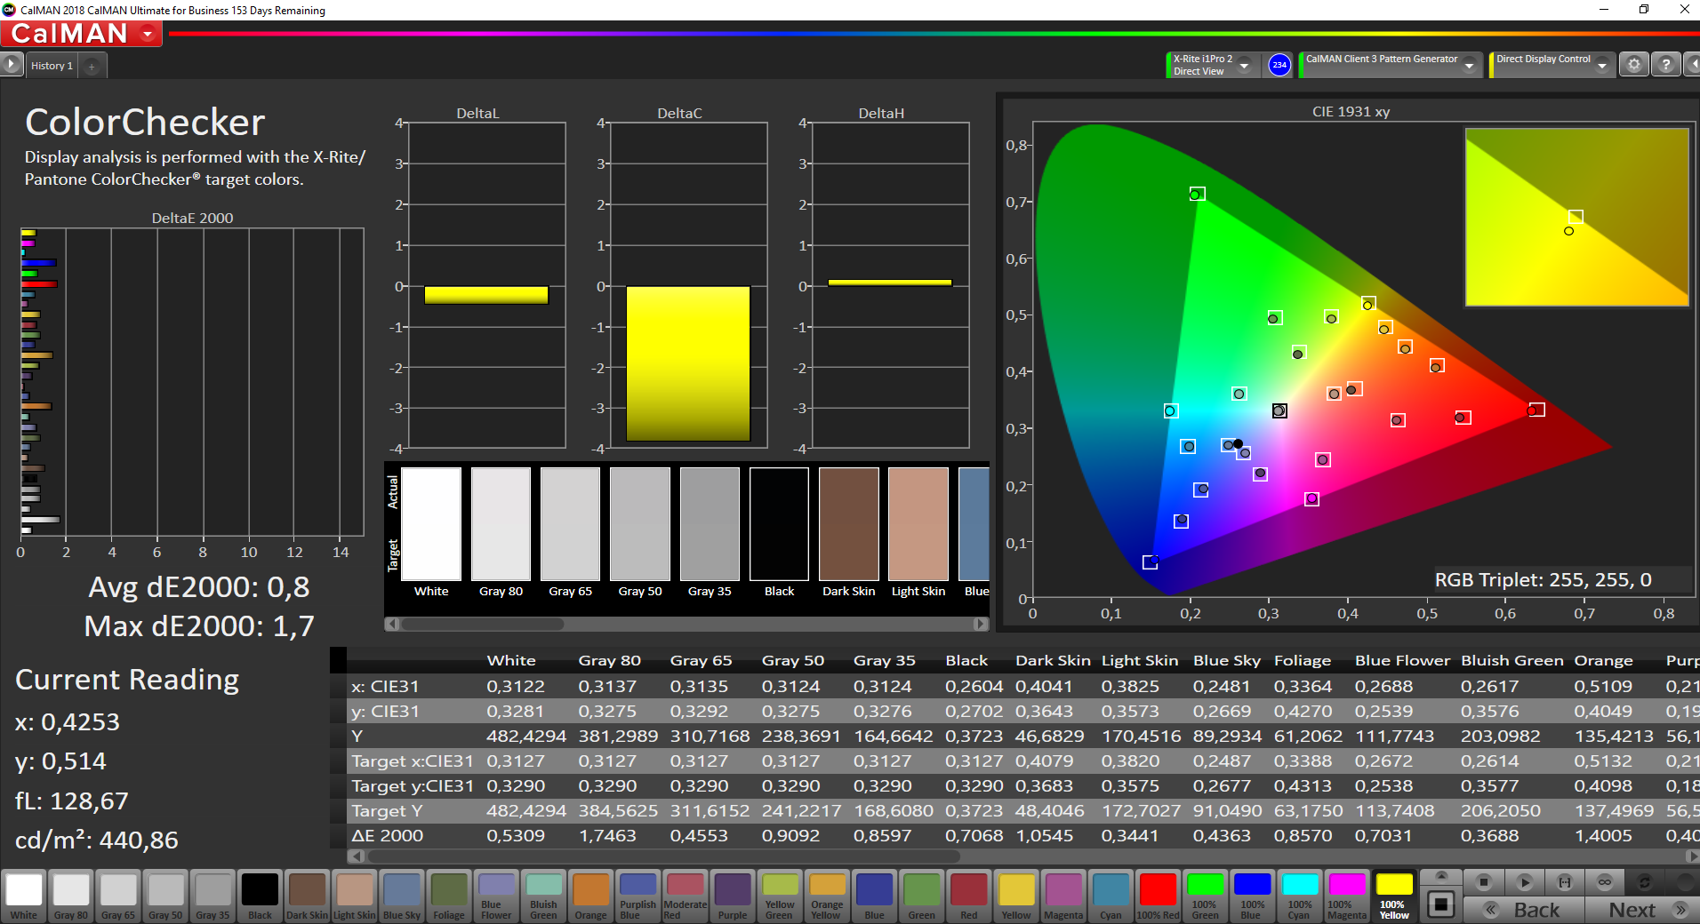Viewport: 1700px width, 924px height.
Task: Select the 100% Green patch in the bottom strip
Action: coord(1206,896)
